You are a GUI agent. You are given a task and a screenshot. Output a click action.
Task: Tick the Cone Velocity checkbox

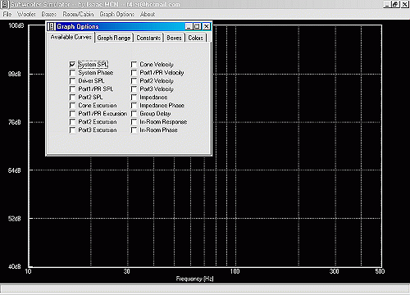(134, 65)
